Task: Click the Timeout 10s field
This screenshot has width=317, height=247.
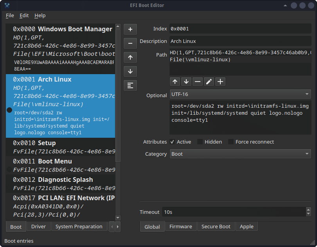Action: (234, 212)
